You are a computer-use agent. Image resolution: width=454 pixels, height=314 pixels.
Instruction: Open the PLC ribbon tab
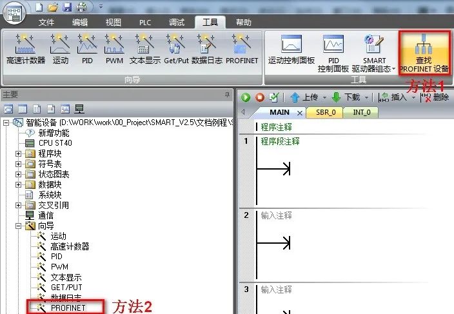pos(145,23)
